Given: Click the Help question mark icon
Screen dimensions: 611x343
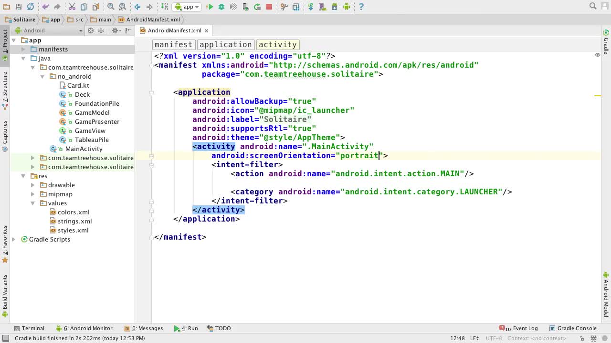Looking at the screenshot, I should click(x=361, y=7).
